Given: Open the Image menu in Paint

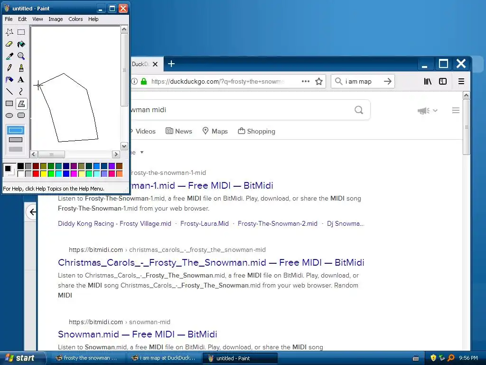Looking at the screenshot, I should [x=56, y=19].
